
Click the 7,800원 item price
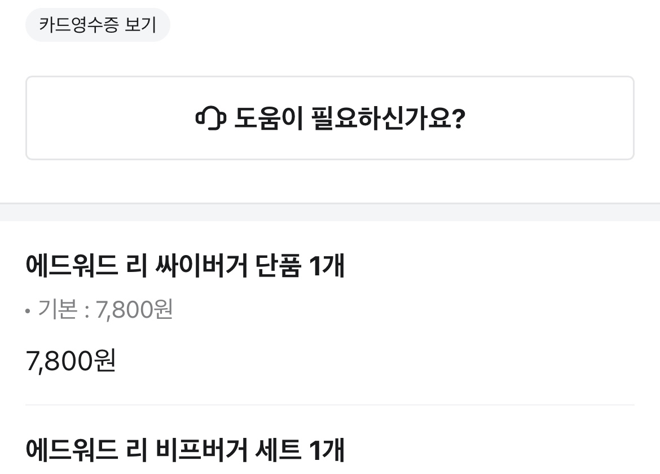(x=71, y=361)
